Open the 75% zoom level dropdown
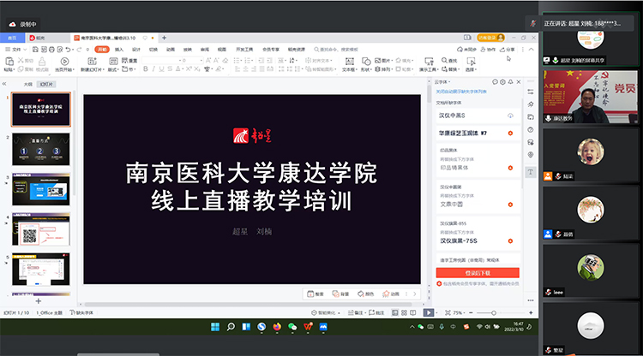The image size is (643, 356). (459, 312)
